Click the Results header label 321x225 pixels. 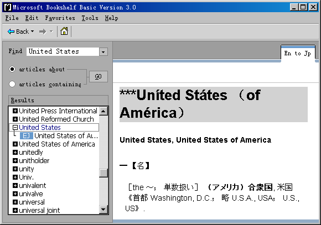23,101
